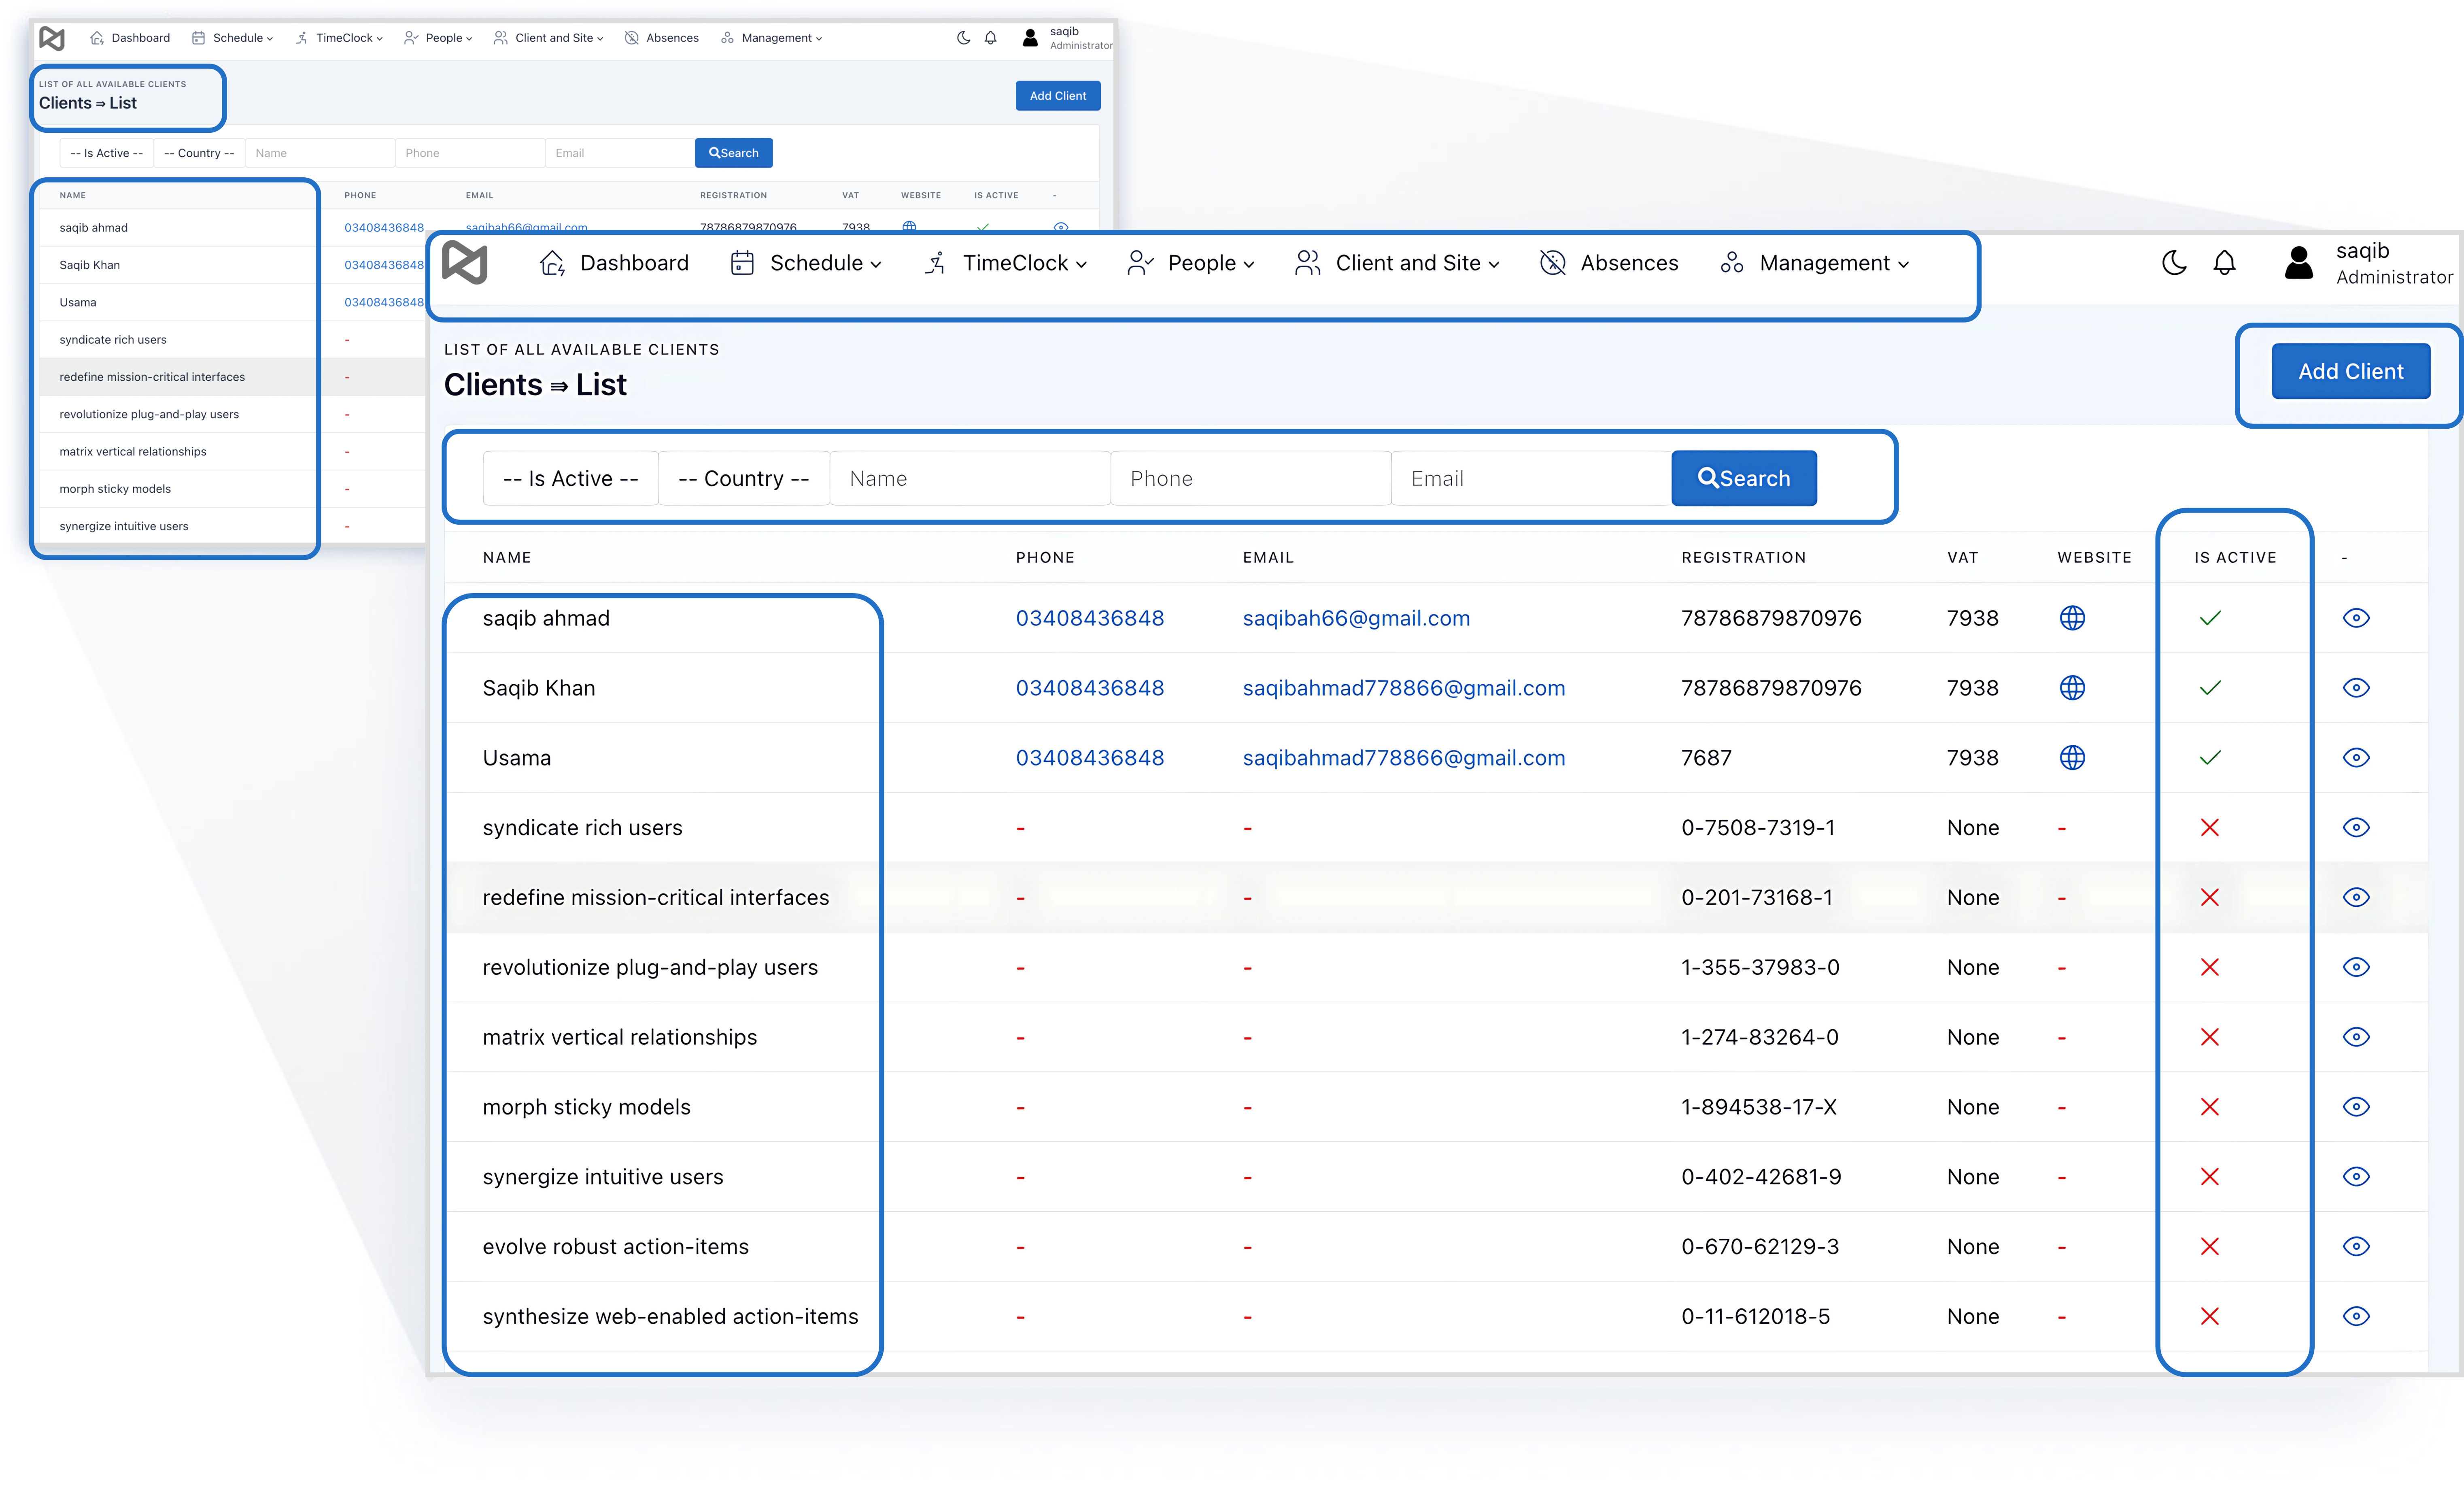2464x1493 pixels.
Task: Open website globe for saqib ahmad
Action: [x=2072, y=618]
